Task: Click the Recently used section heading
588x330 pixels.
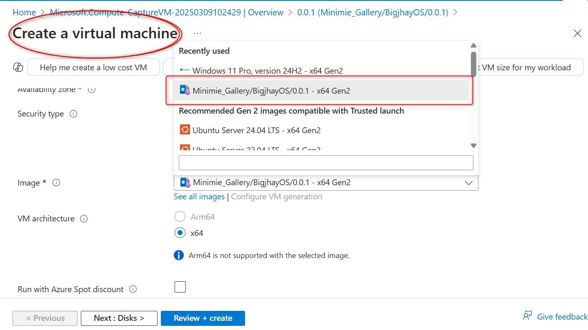Action: click(204, 51)
